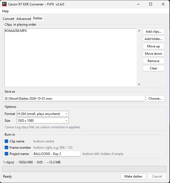
Task: Click the Add folder... button
Action: [154, 39]
